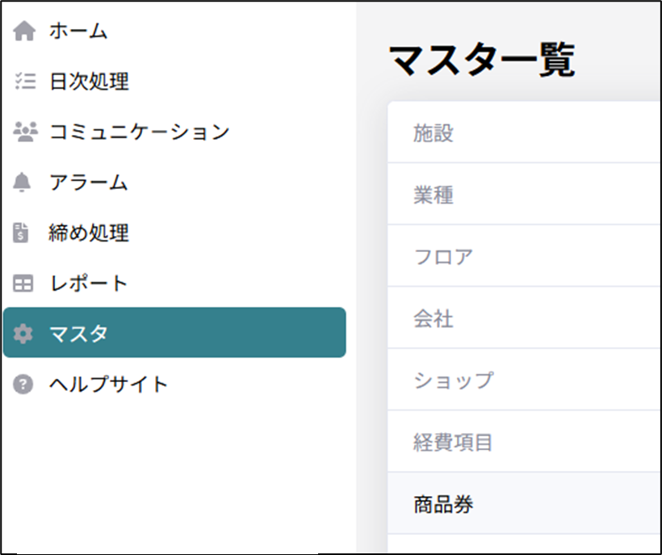Select 日次処理 in the sidebar

[x=89, y=82]
